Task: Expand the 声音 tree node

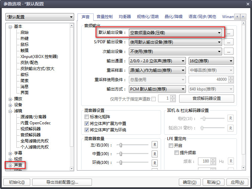Action: point(10,166)
